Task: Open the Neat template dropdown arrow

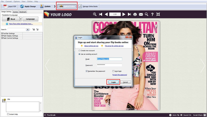Action: [21, 19]
